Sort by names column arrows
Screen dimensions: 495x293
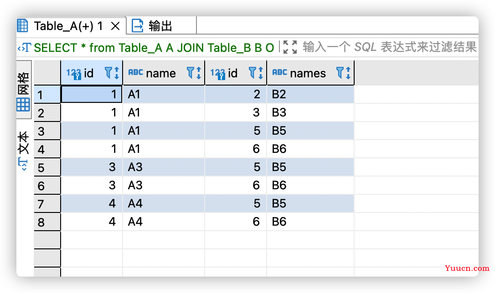pos(348,73)
